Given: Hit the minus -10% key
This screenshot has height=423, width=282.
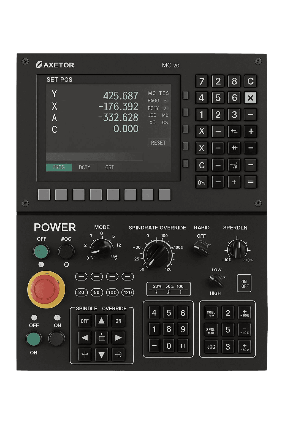Looking at the screenshot, I should tap(244, 330).
